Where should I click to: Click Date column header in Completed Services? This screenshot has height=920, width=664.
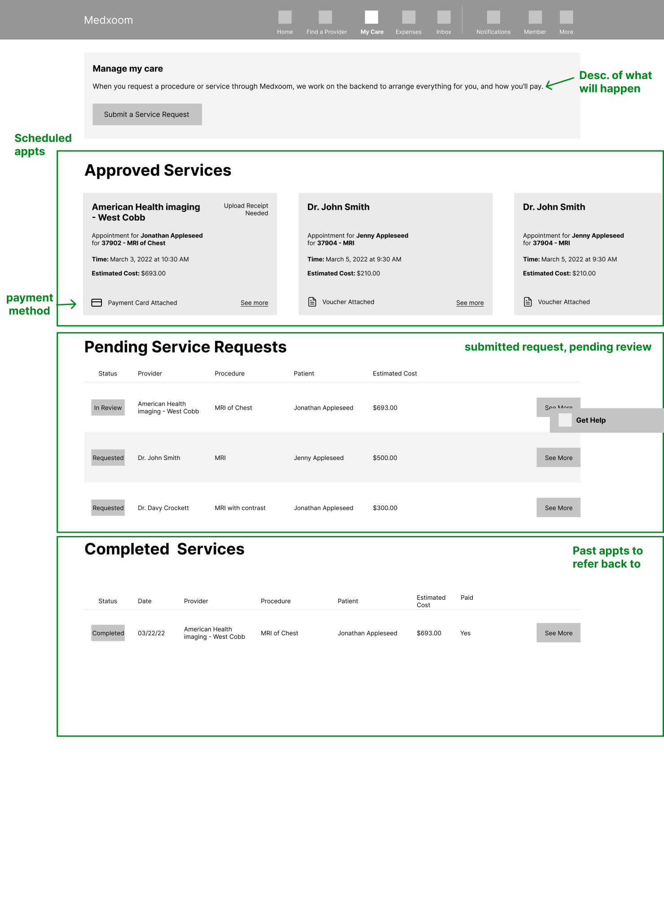tap(145, 601)
